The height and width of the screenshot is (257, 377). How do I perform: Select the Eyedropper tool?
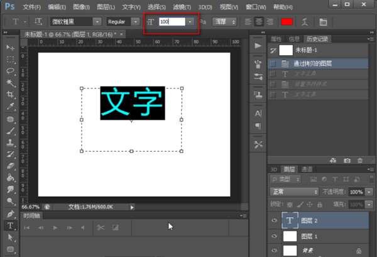click(10, 107)
